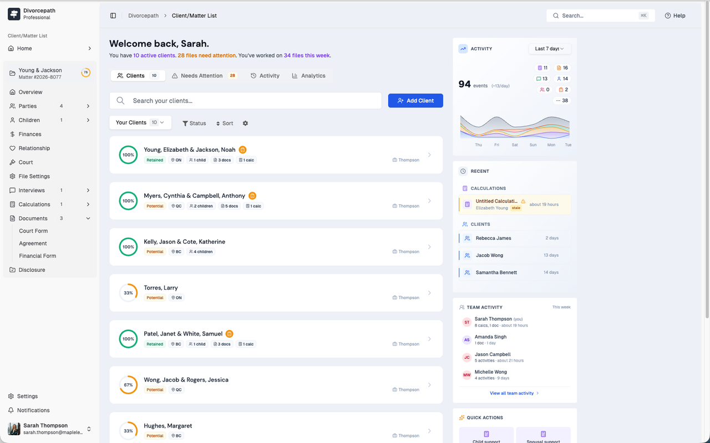Open Agreement under Documents
710x443 pixels.
pos(33,244)
